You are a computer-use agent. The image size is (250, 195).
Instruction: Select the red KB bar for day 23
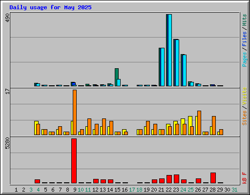pos(176,179)
